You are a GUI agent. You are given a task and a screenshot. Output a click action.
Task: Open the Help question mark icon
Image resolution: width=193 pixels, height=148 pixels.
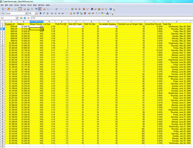pyautogui.click(x=111, y=9)
